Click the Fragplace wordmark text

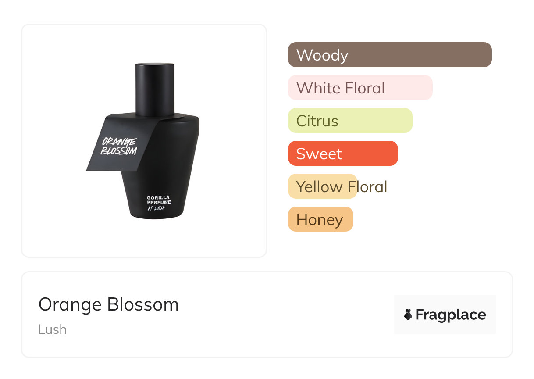pyautogui.click(x=450, y=315)
